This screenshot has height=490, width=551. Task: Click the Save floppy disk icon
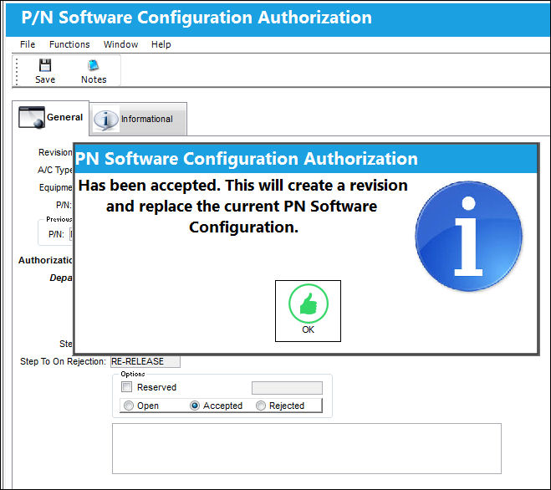click(x=45, y=65)
